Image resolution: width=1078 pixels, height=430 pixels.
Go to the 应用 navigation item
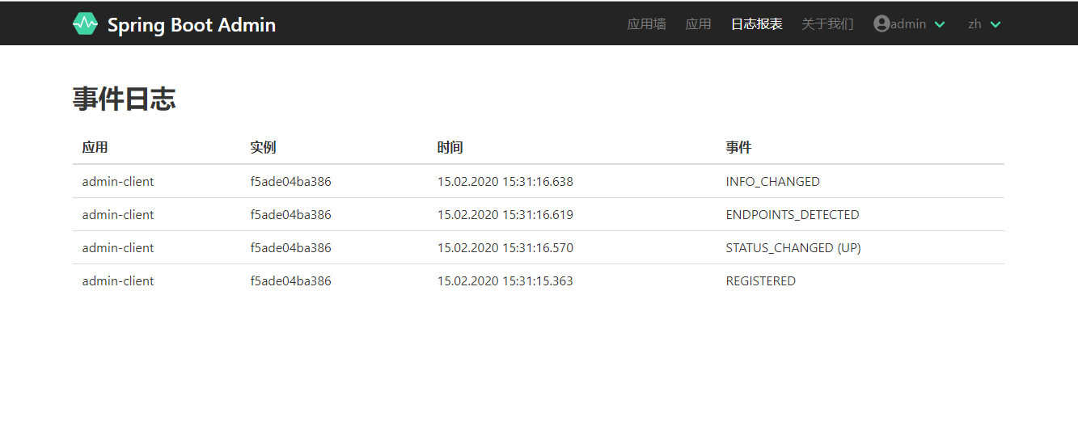coord(698,24)
